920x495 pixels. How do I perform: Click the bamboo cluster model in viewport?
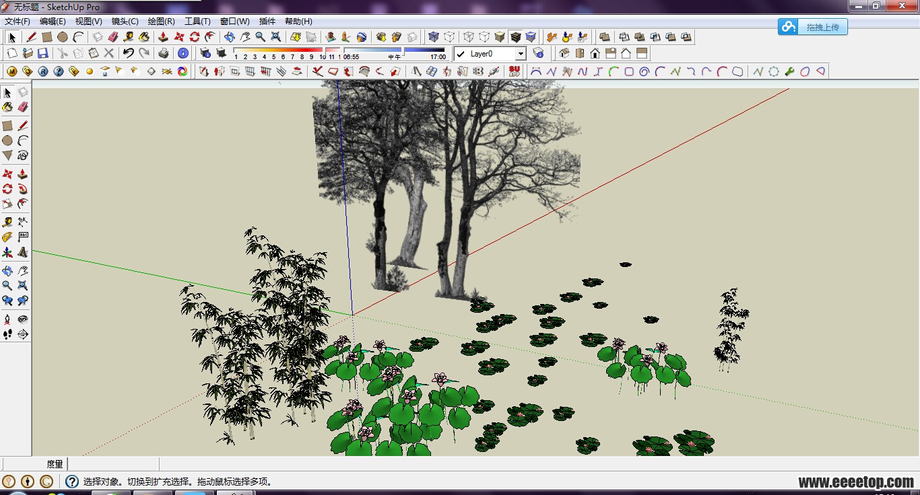[x=259, y=336]
